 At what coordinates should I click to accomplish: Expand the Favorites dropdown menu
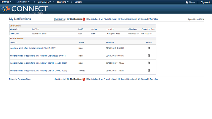[x=6, y=2]
